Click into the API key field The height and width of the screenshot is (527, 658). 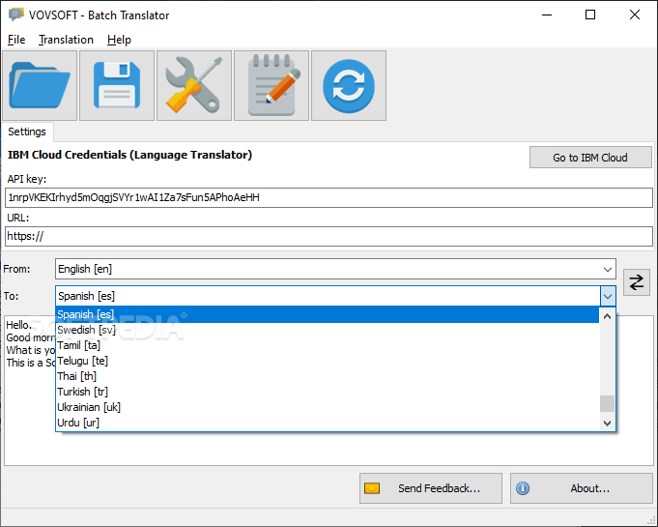(x=329, y=198)
